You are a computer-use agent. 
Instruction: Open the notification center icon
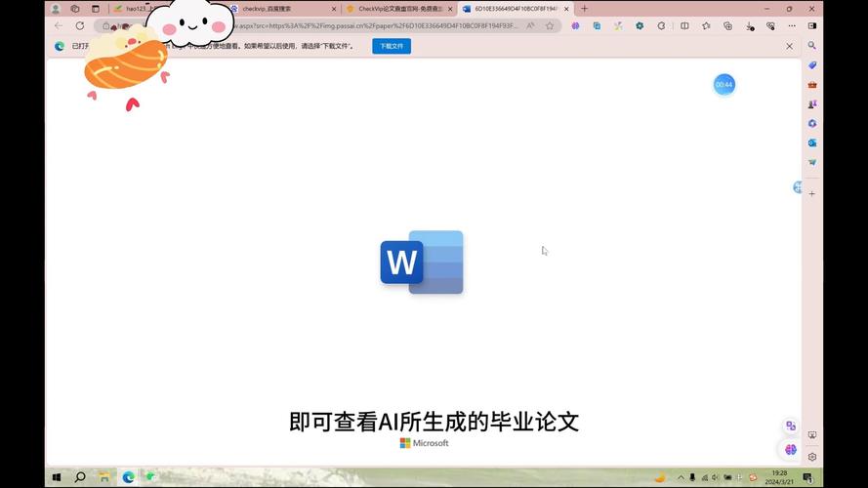(x=807, y=477)
